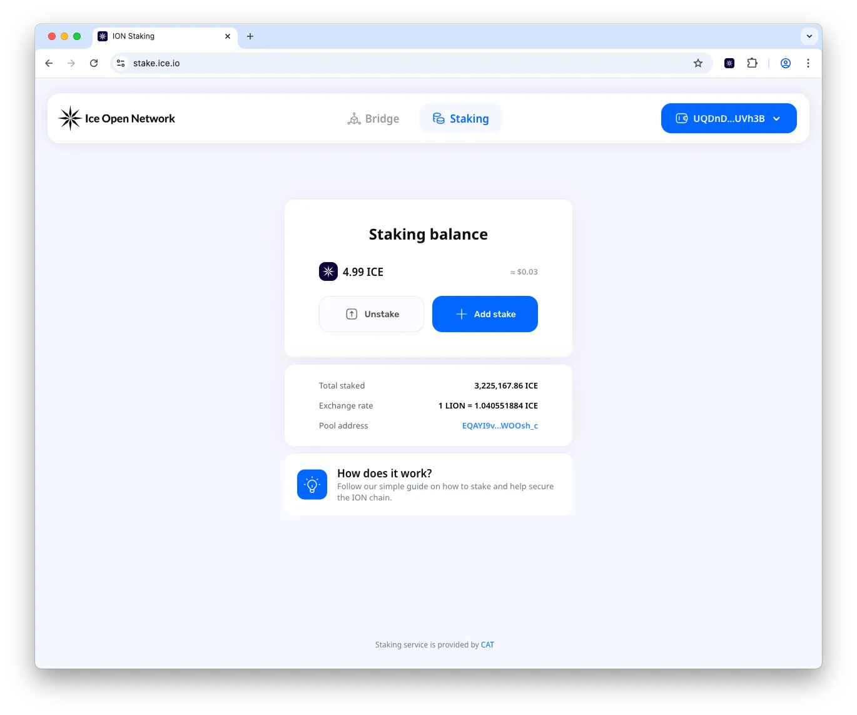Bookmark this page with the star icon

pos(698,63)
